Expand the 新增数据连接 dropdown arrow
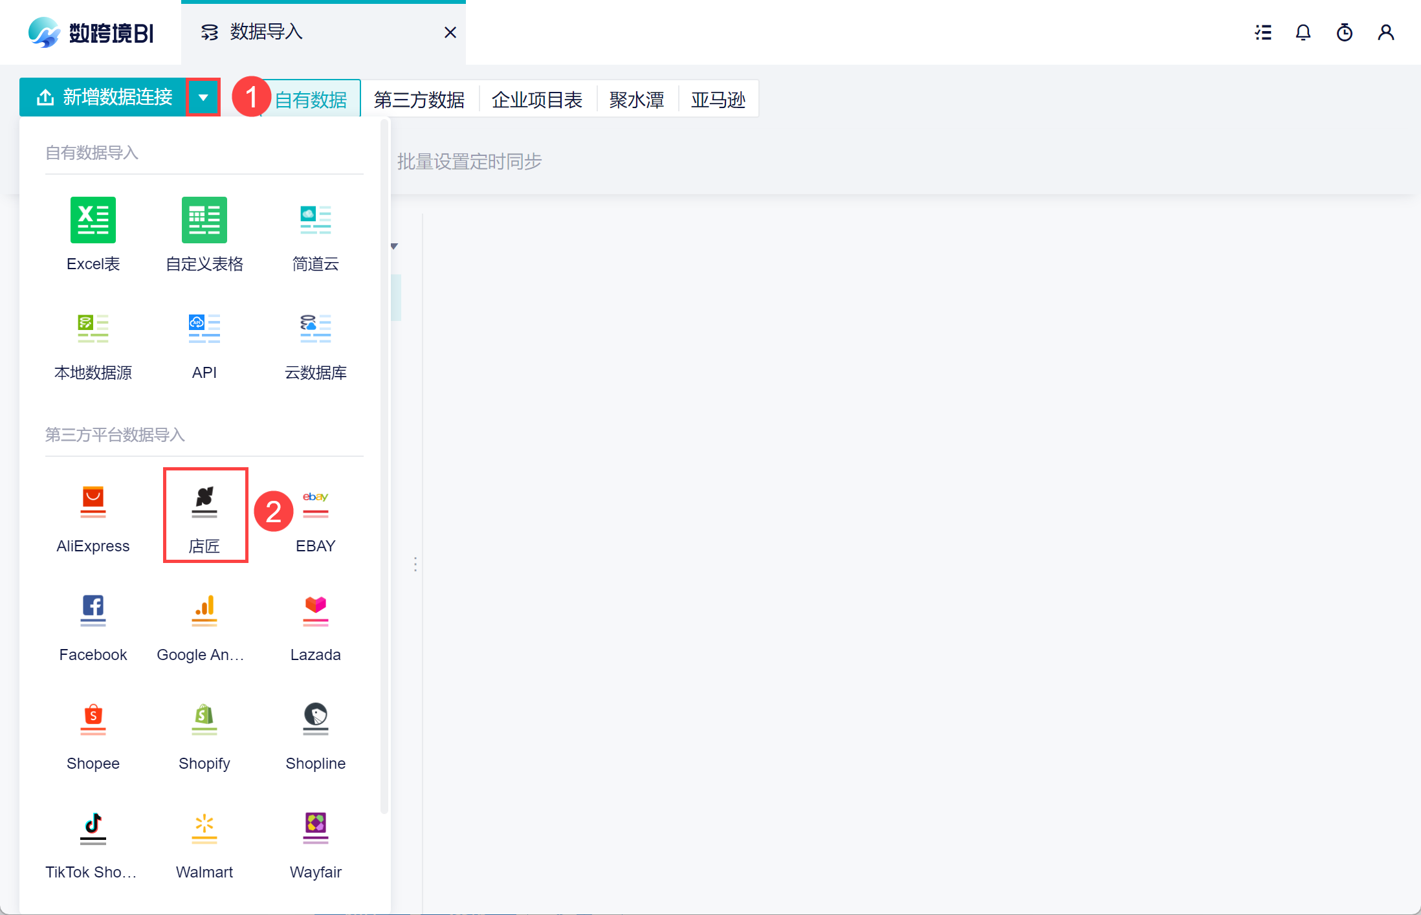 coord(203,98)
